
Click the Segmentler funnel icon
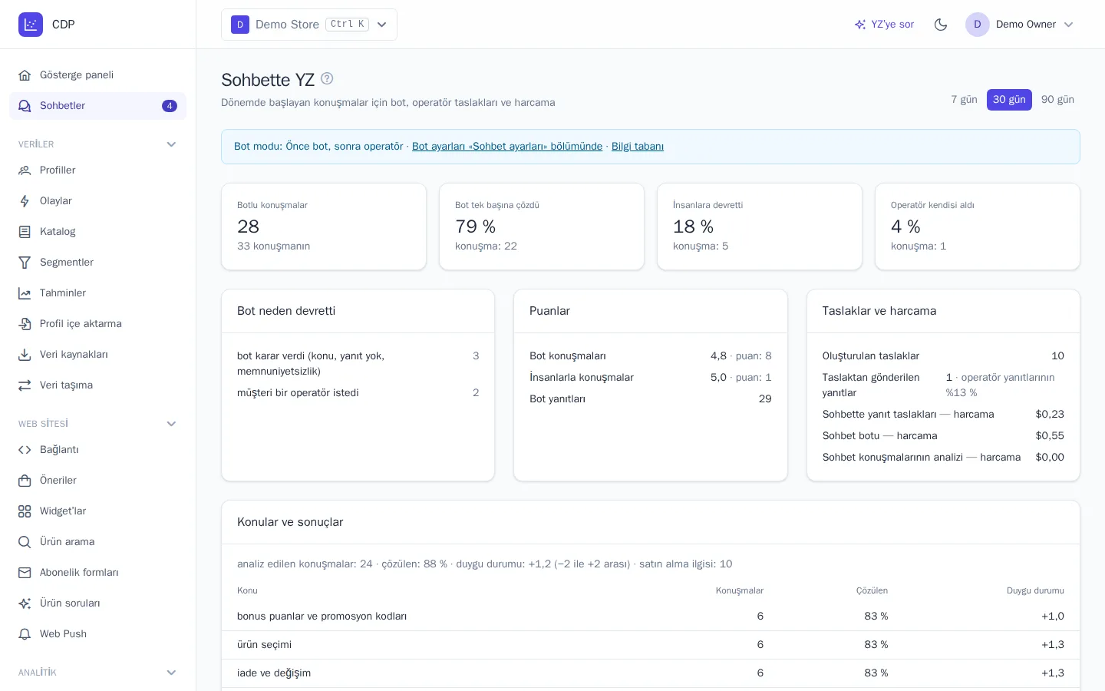pyautogui.click(x=25, y=263)
